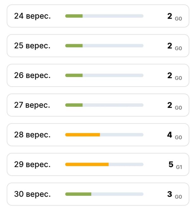The height and width of the screenshot is (212, 196).
Task: Open the 24 верес. forecast card
Action: (x=98, y=16)
